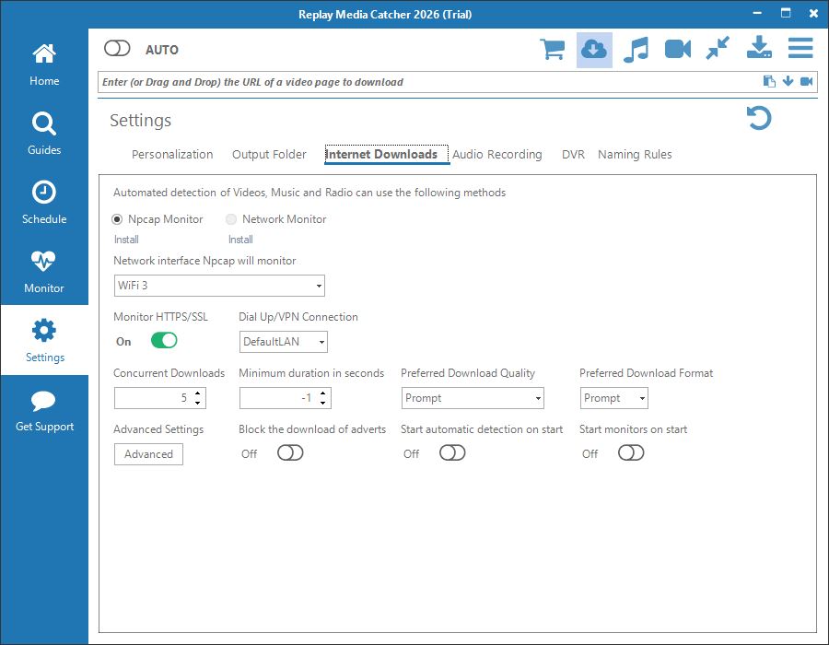Click the cloud download icon
Viewport: 829px width, 645px height.
pyautogui.click(x=594, y=49)
